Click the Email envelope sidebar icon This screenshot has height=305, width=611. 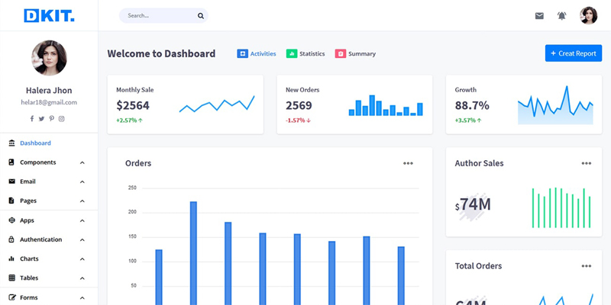coord(11,181)
